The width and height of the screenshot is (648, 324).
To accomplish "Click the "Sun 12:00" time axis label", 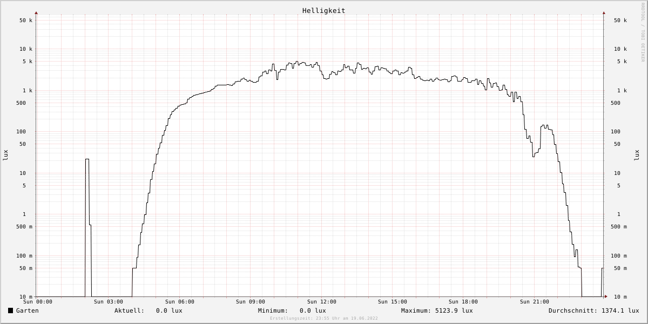I will point(322,302).
